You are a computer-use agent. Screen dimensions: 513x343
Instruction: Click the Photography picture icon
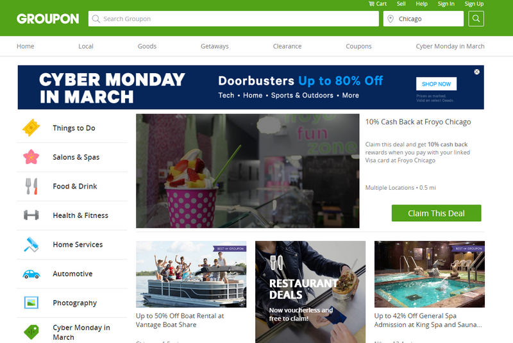31,303
